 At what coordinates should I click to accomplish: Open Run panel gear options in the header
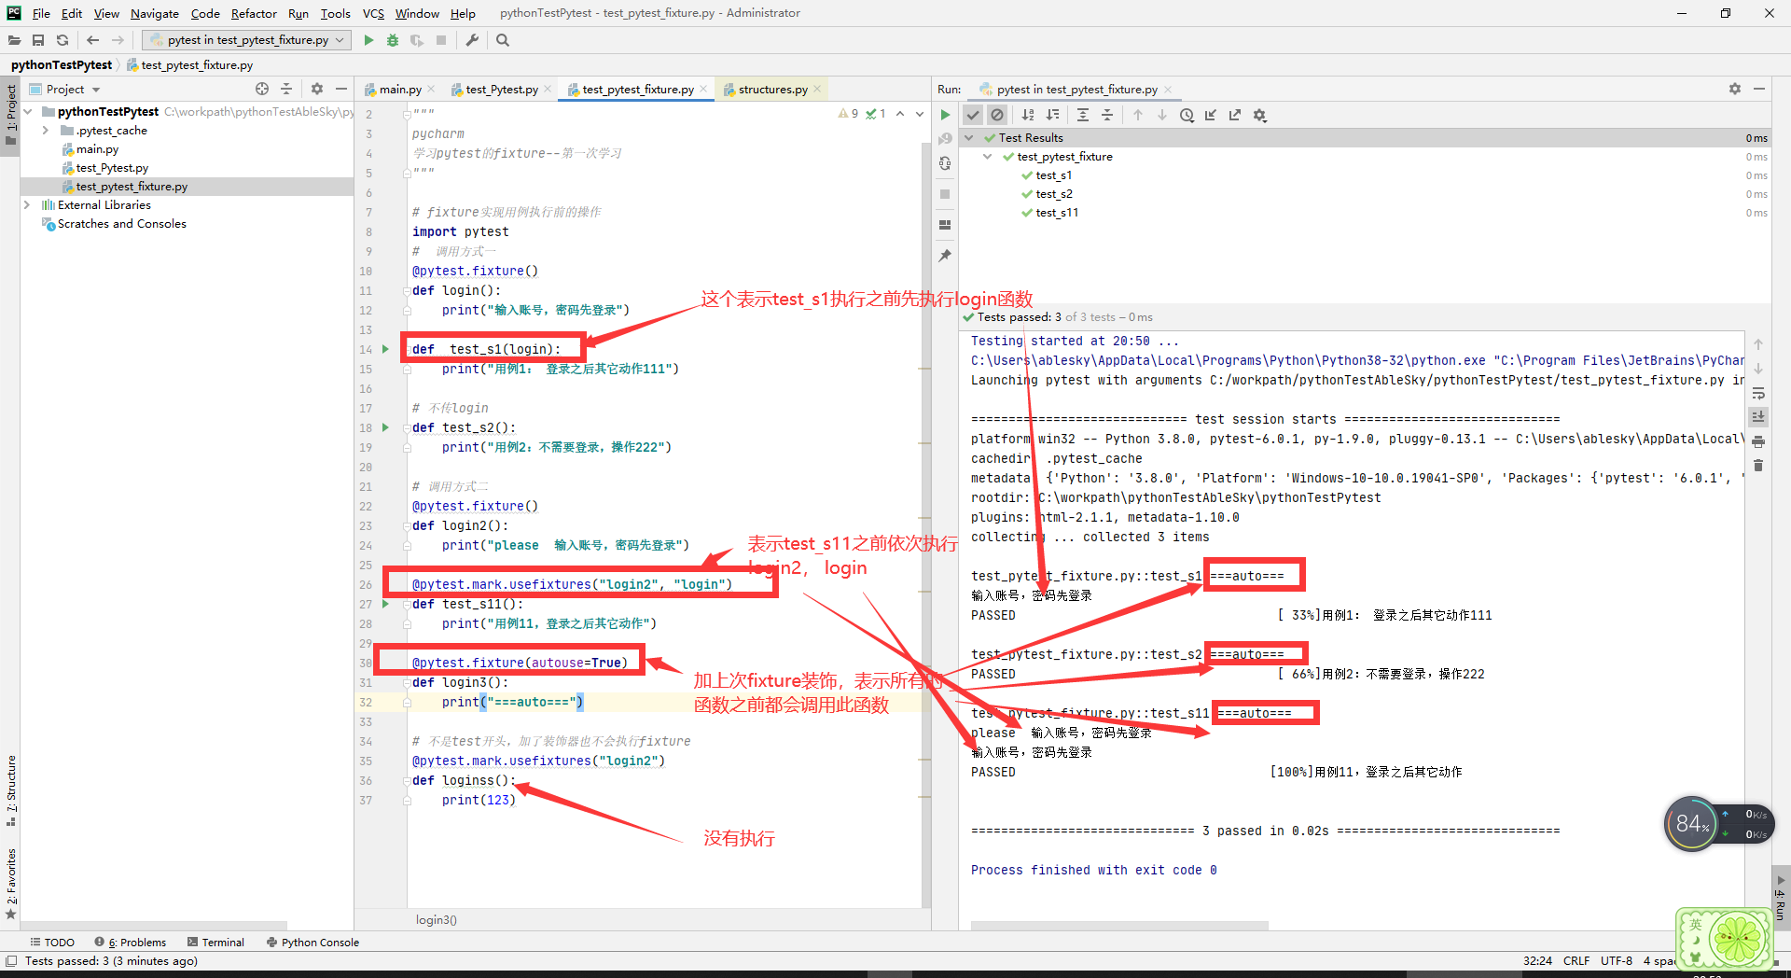pos(1735,89)
